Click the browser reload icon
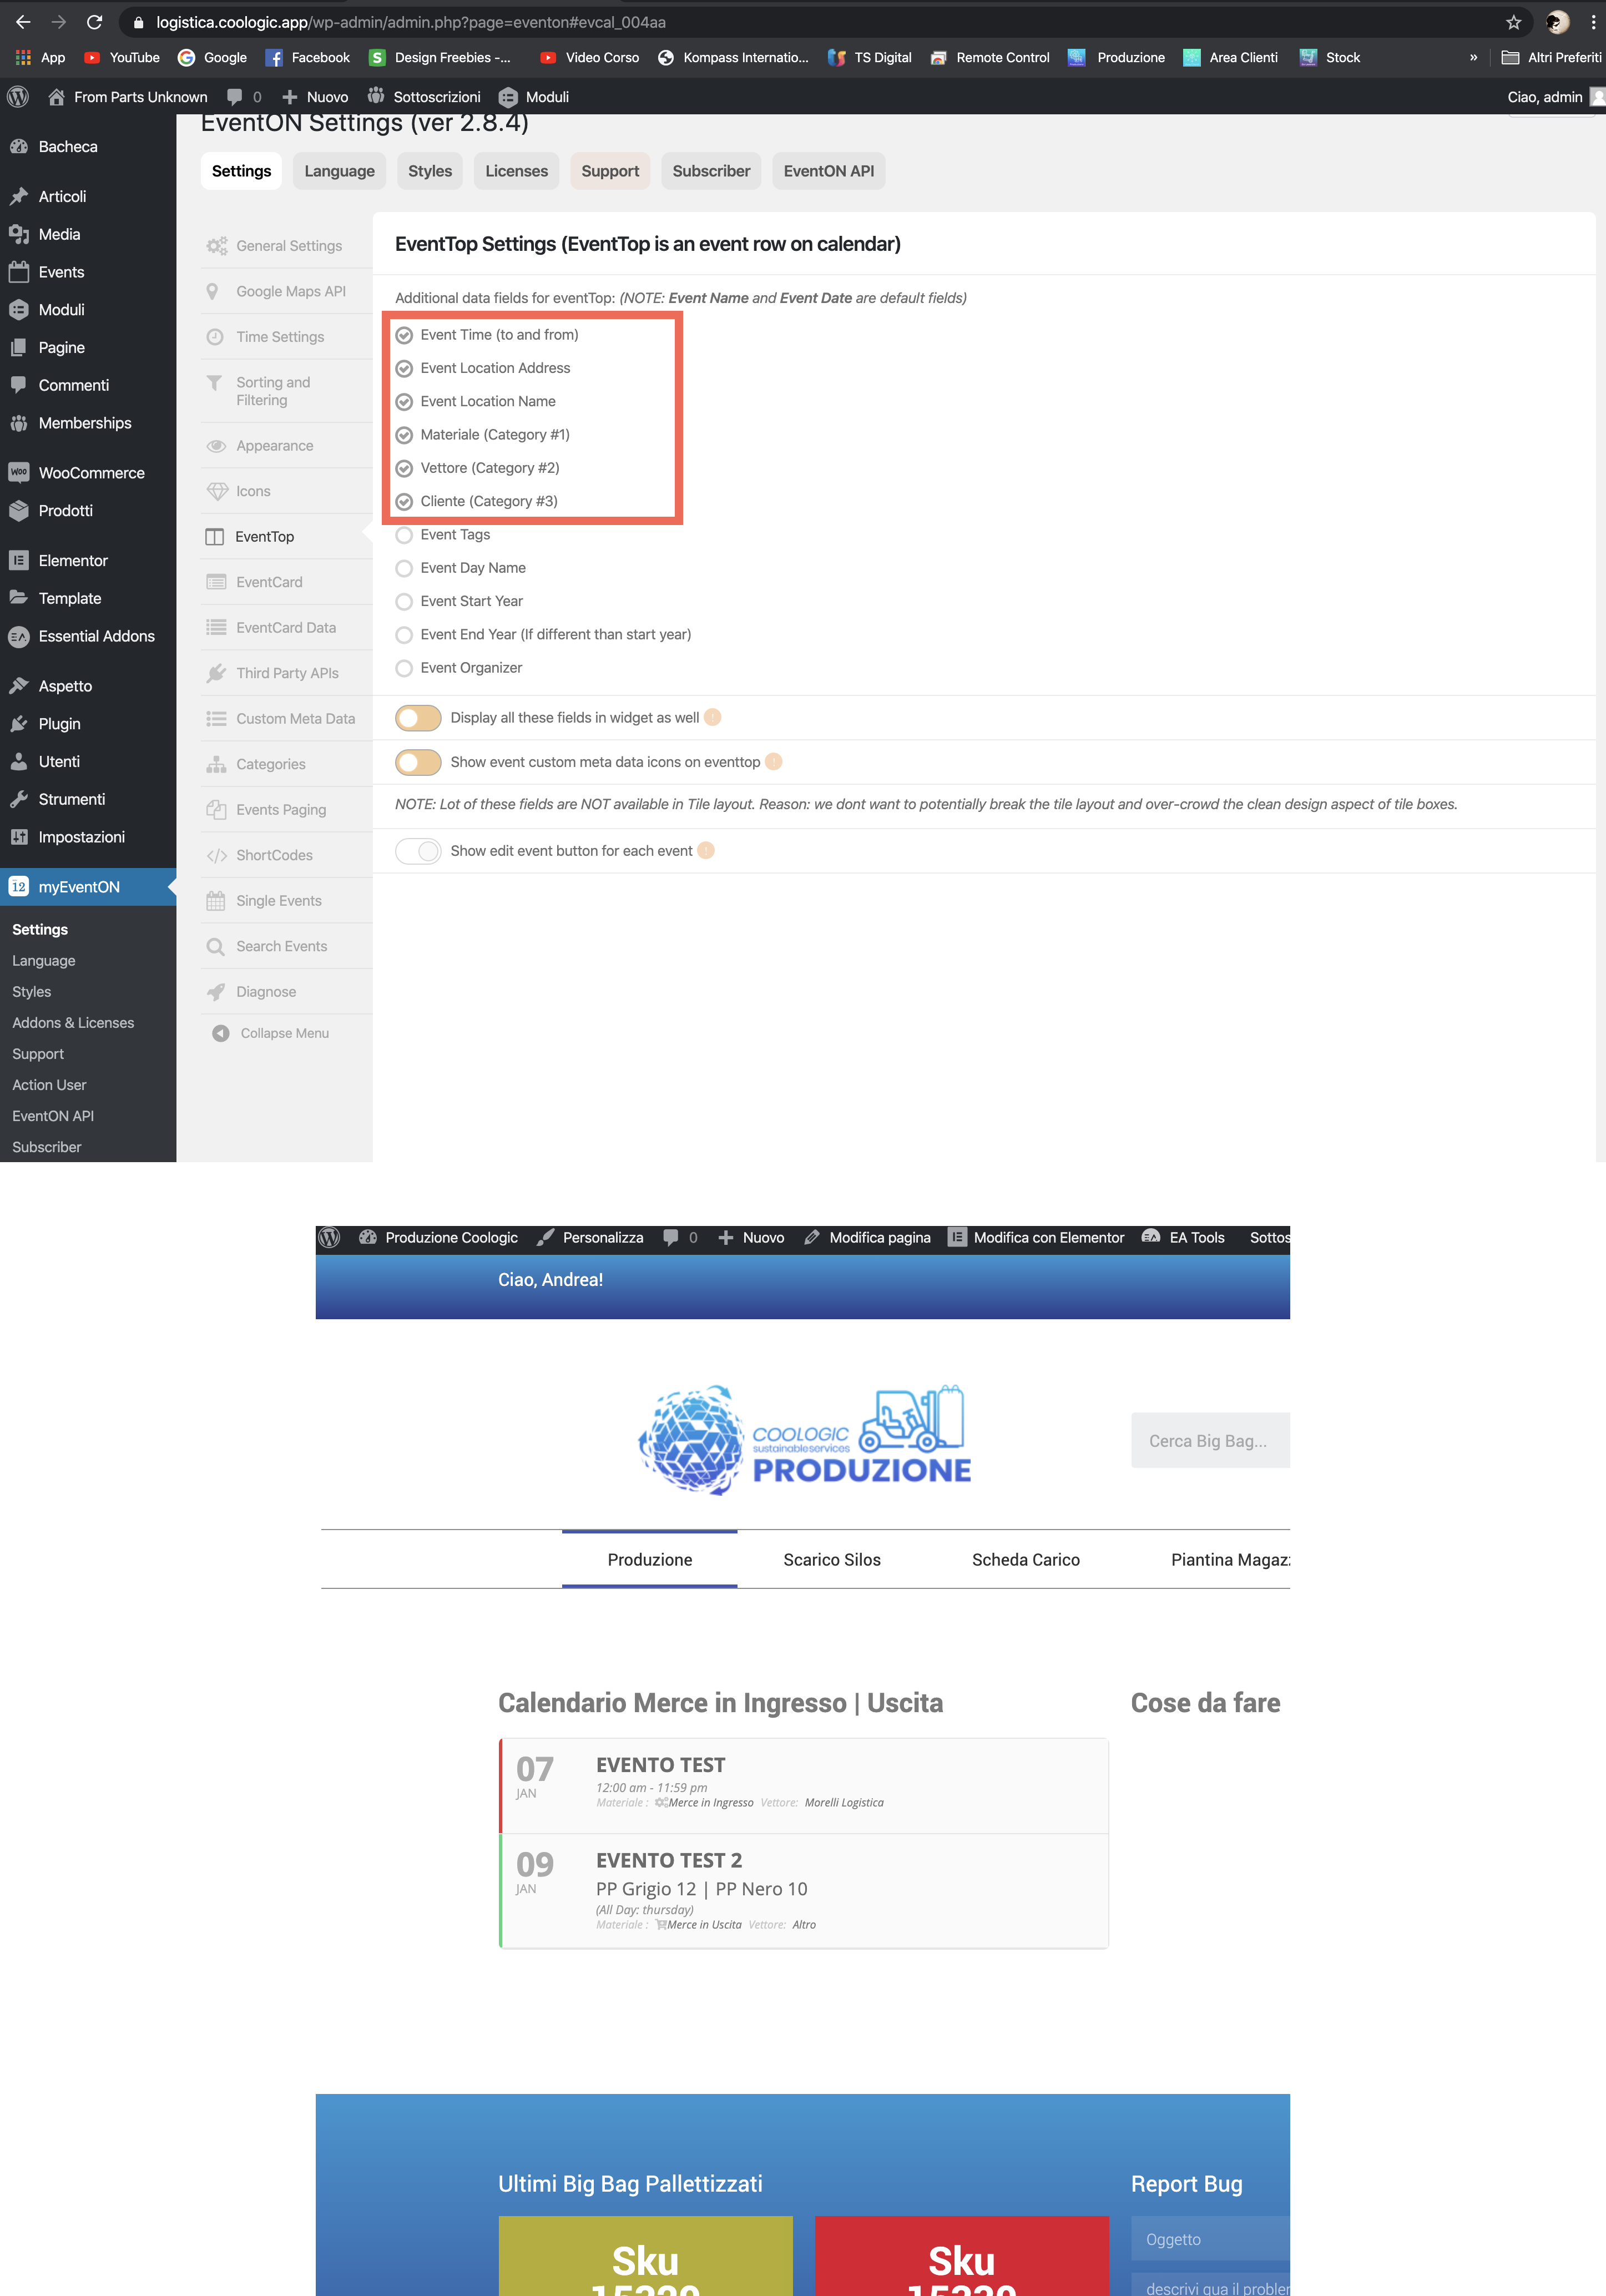This screenshot has width=1606, height=2296. tap(95, 22)
